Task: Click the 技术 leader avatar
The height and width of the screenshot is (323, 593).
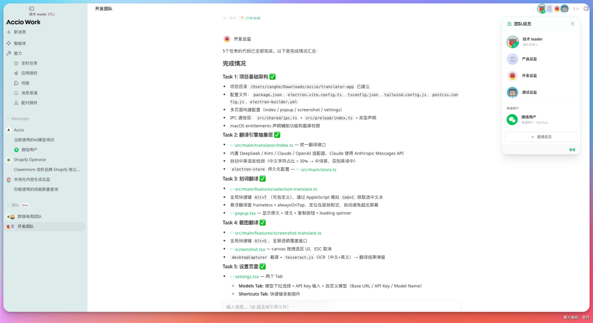Action: pyautogui.click(x=512, y=42)
